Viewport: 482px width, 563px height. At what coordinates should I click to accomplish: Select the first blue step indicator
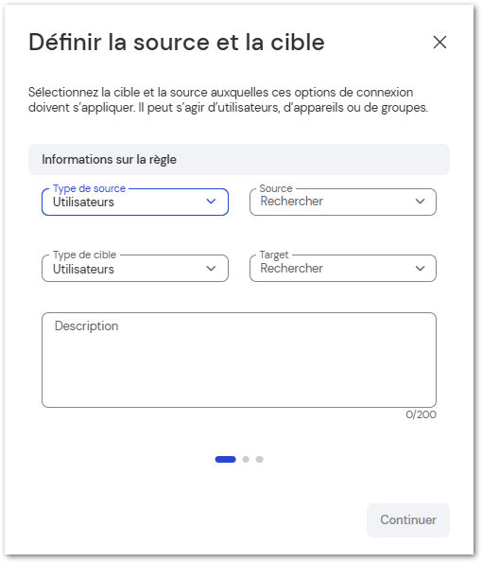(225, 459)
